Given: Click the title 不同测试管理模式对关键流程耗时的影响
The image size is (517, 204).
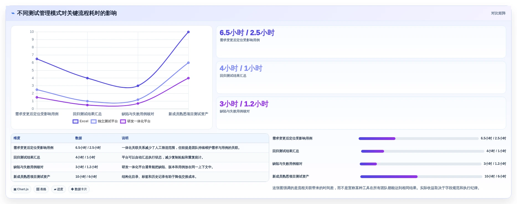Looking at the screenshot, I should pyautogui.click(x=67, y=13).
